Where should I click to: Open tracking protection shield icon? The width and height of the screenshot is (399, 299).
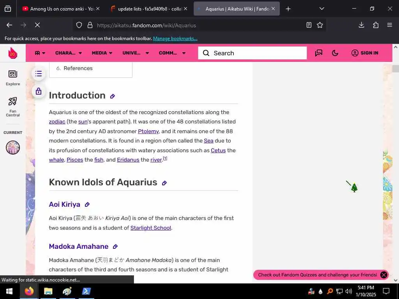click(x=79, y=25)
